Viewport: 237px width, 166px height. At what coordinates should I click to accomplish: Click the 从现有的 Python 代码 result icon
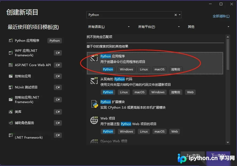tap(94, 81)
